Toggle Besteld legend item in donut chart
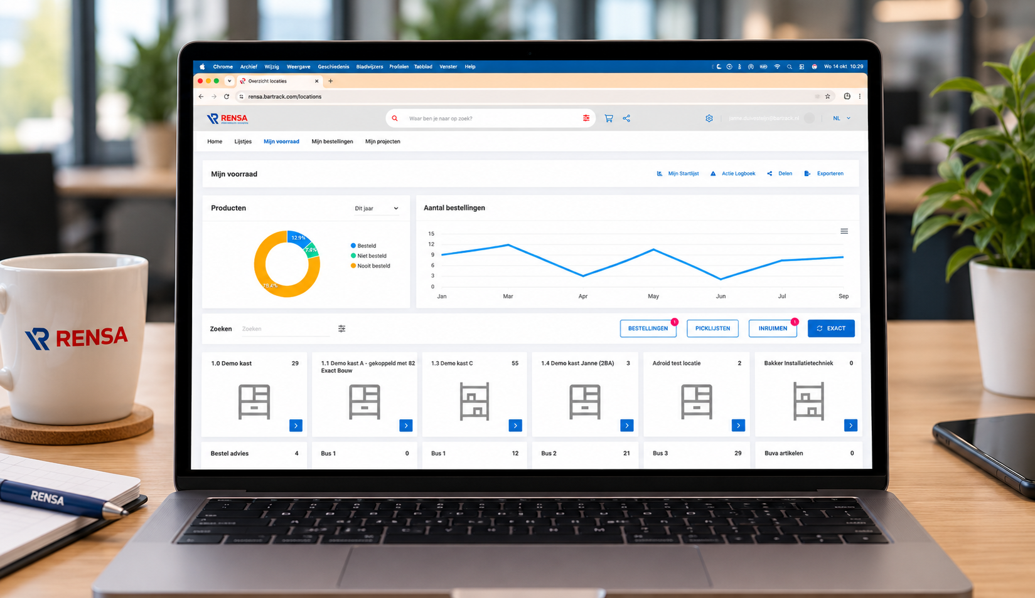This screenshot has height=598, width=1035. pos(363,246)
